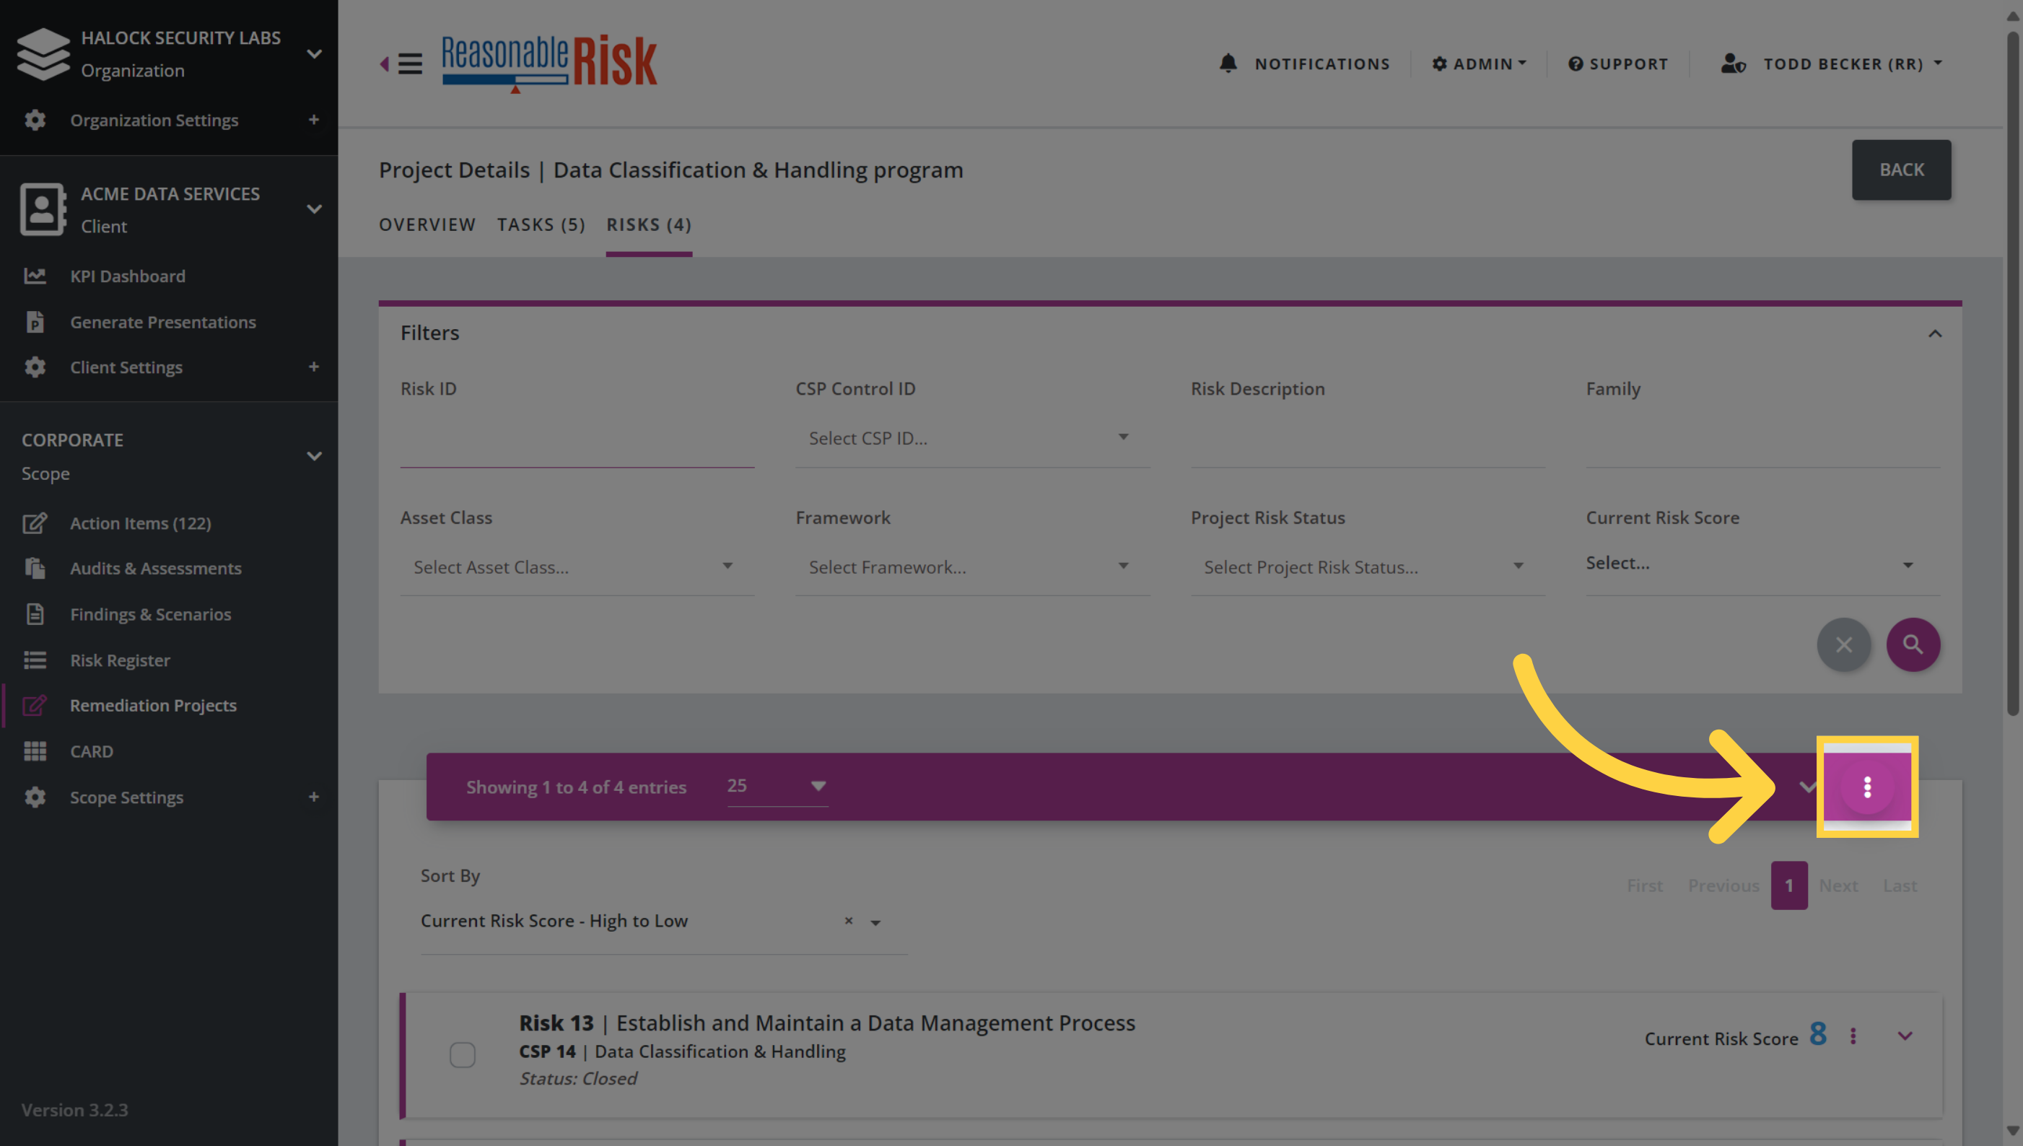
Task: Expand the Halock Security Labs organization chevron
Action: click(x=314, y=53)
